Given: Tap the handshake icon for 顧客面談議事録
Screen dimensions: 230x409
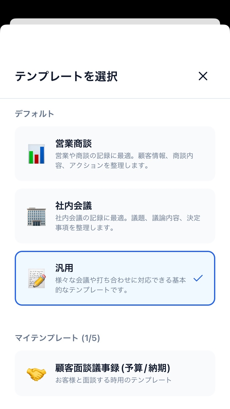Looking at the screenshot, I should (36, 373).
